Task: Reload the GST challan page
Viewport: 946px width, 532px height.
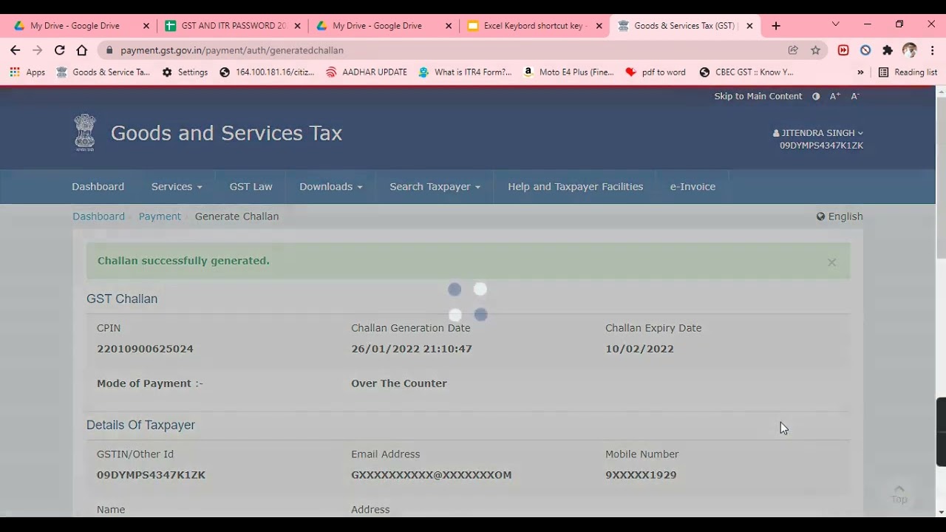Action: pyautogui.click(x=60, y=50)
